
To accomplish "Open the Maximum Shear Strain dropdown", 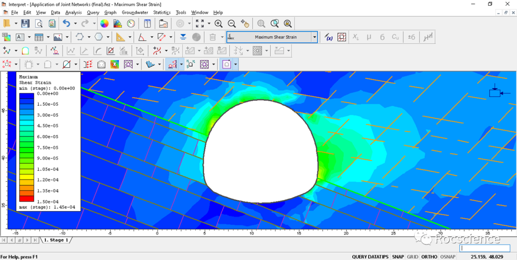I will click(x=315, y=37).
